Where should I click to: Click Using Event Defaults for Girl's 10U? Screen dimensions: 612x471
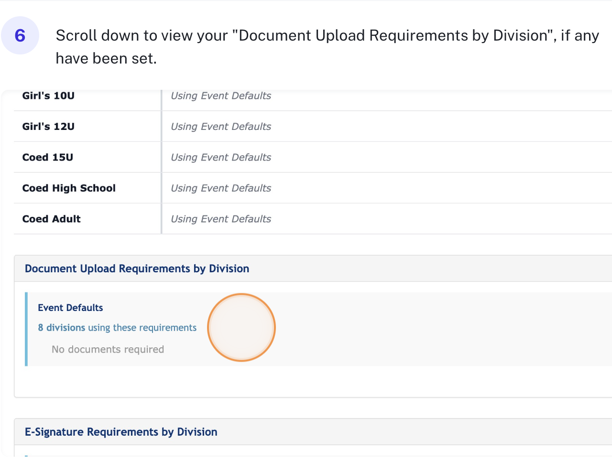tap(221, 96)
